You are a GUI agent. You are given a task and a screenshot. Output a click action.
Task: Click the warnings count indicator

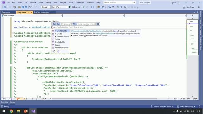tap(25, 99)
